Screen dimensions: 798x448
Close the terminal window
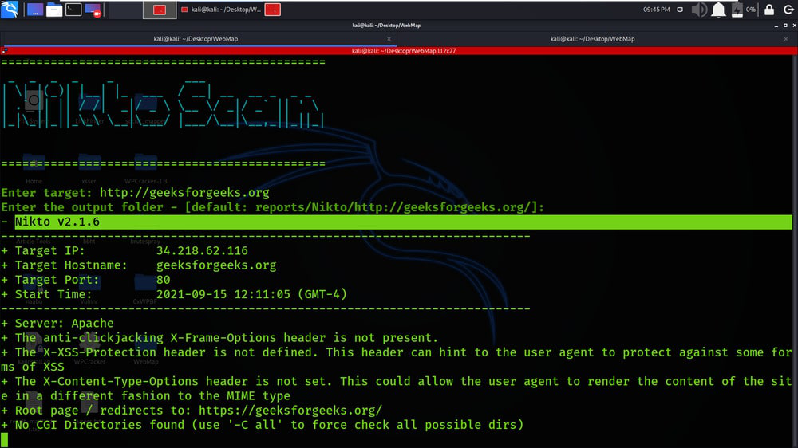[x=795, y=26]
